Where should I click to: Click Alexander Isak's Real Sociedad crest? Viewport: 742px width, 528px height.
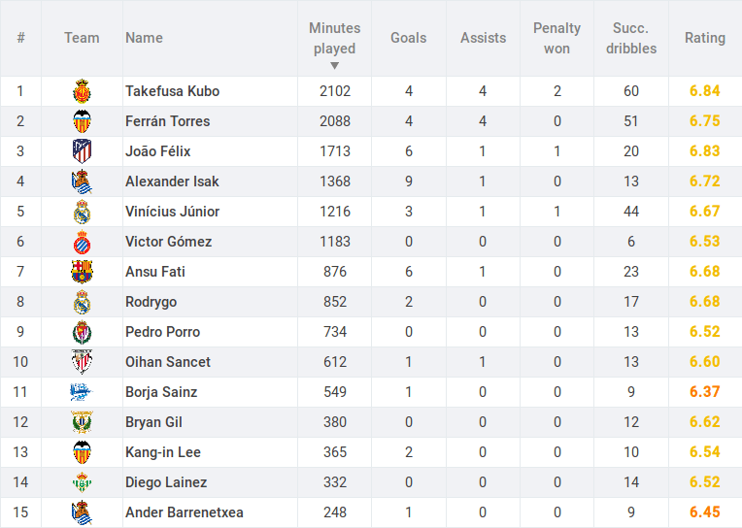pyautogui.click(x=82, y=181)
